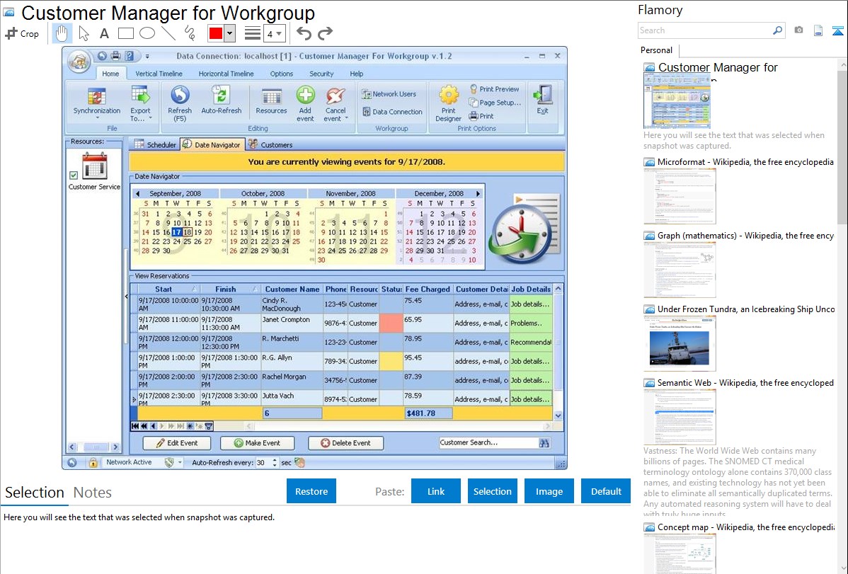This screenshot has width=848, height=574.
Task: Select the arrow pointer tool
Action: click(x=84, y=33)
